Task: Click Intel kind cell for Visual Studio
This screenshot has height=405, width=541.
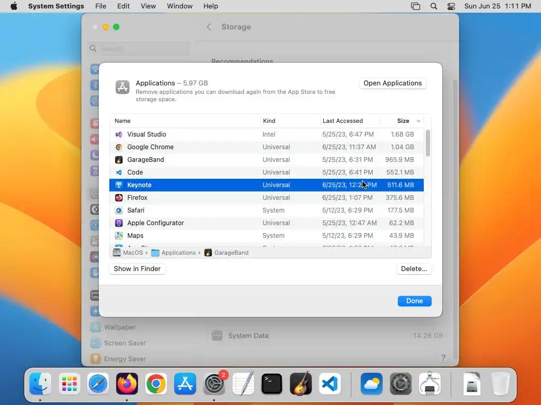Action: tap(269, 134)
